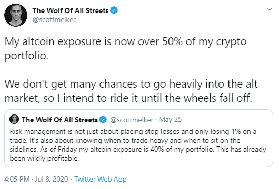Click the main tweet author profile picture
The height and width of the screenshot is (189, 279).
[x=16, y=15]
